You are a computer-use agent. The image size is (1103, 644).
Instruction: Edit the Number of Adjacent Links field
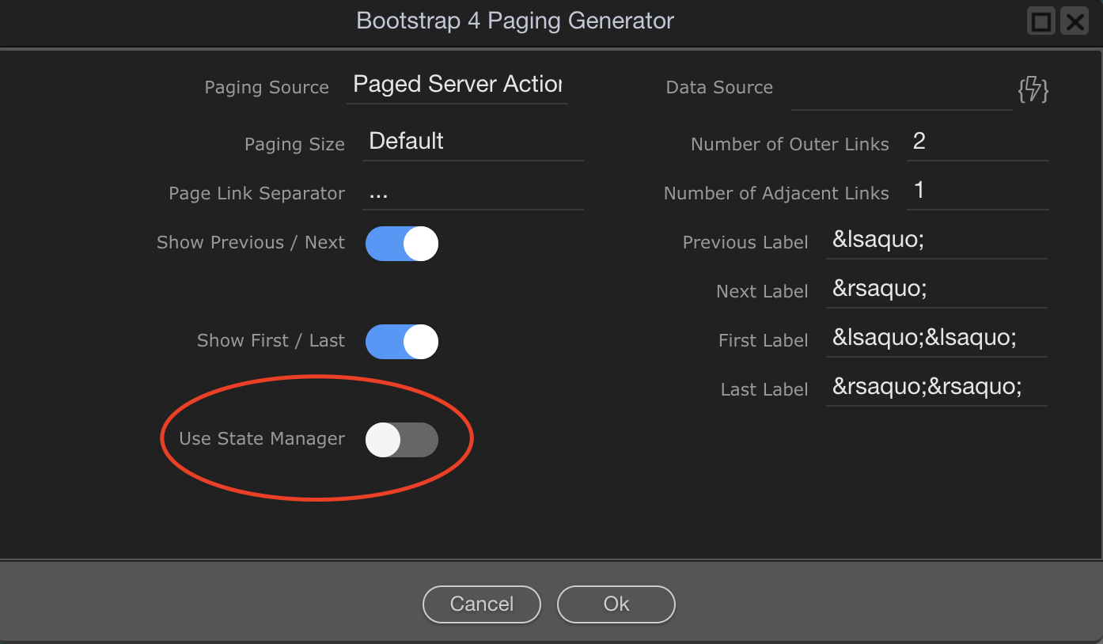tap(978, 191)
